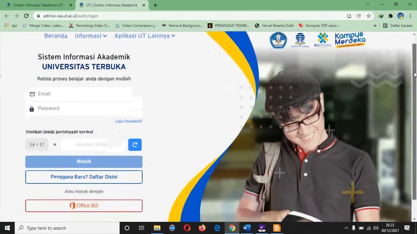Open Opera browser from the taskbar
417x234 pixels.
(187, 228)
